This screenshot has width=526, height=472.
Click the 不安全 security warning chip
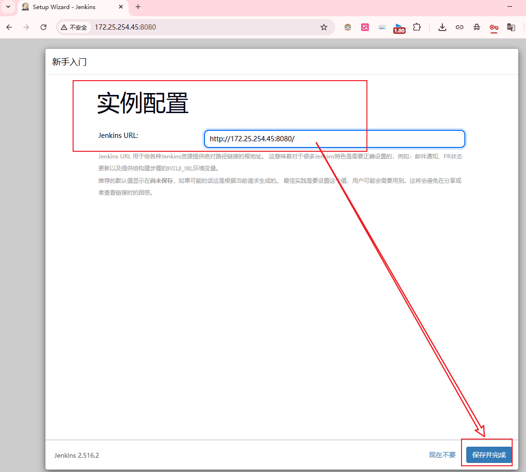pos(74,27)
